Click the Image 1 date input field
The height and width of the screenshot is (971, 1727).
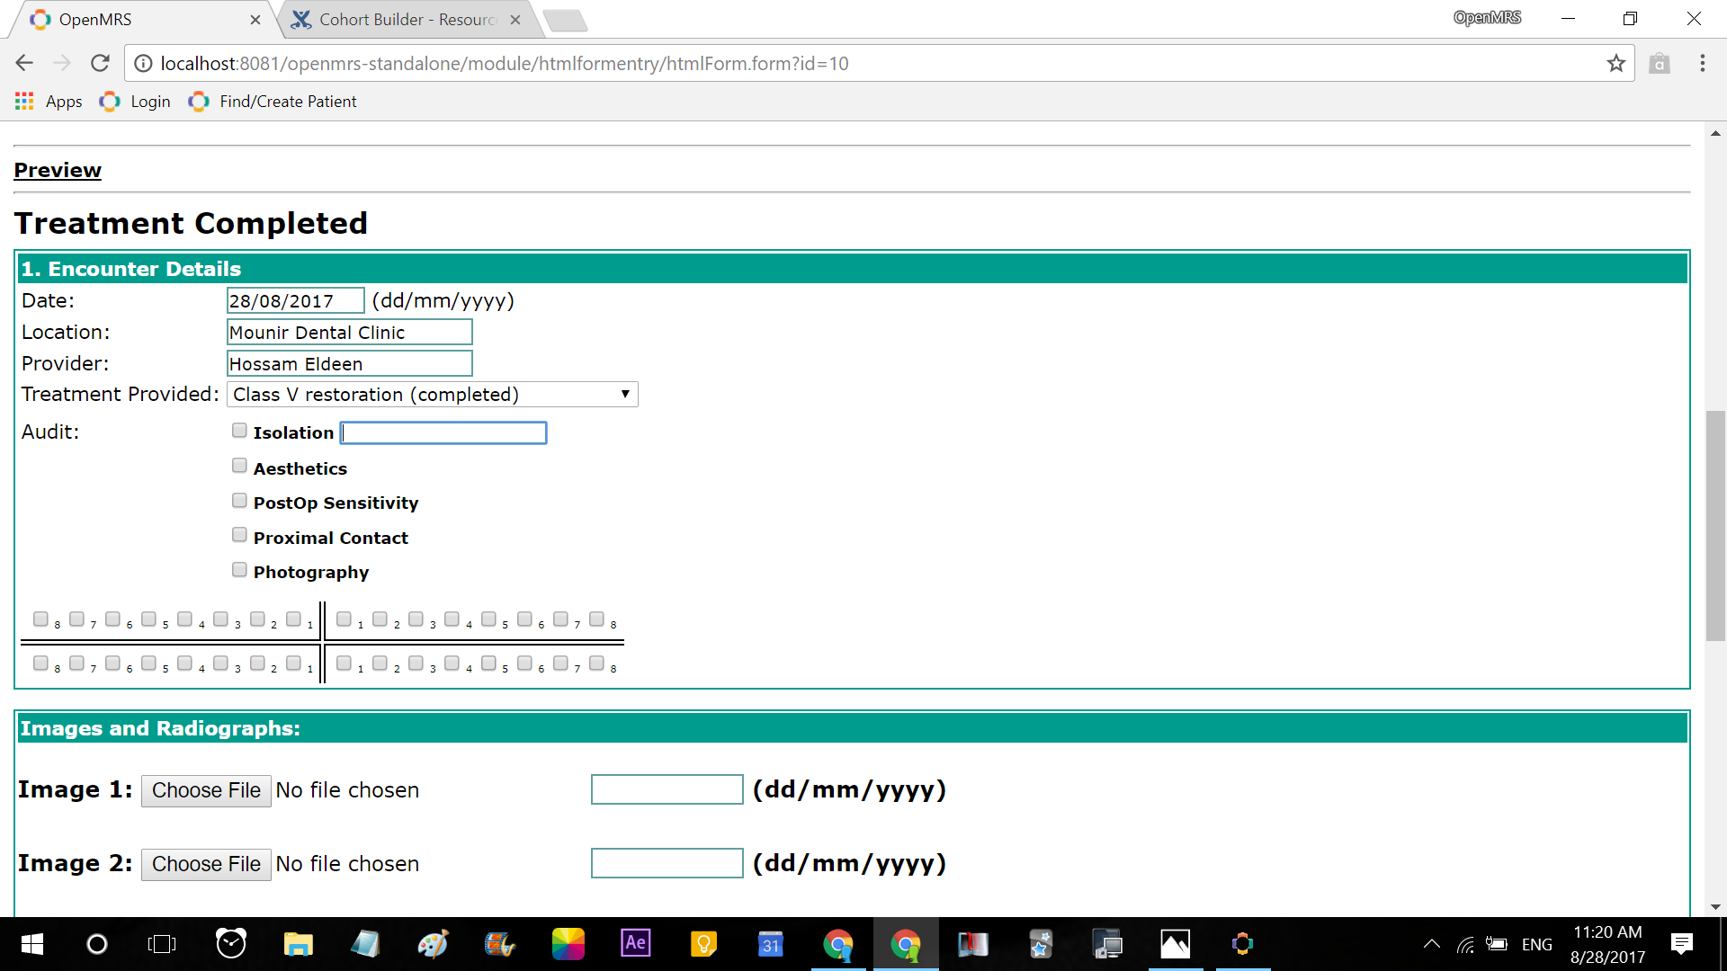[x=667, y=789]
